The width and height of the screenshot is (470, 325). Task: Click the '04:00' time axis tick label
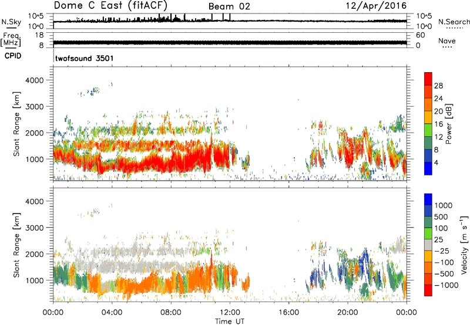click(x=112, y=313)
